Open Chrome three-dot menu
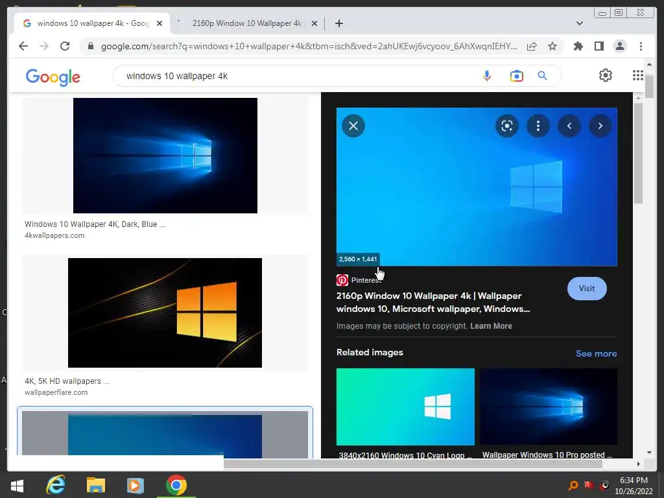 click(x=641, y=46)
